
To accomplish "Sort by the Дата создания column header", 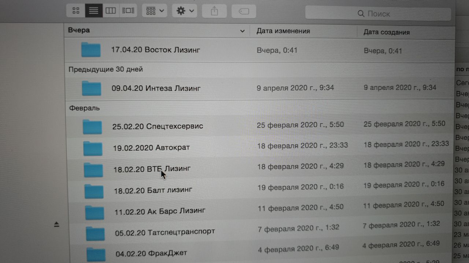I will [387, 32].
